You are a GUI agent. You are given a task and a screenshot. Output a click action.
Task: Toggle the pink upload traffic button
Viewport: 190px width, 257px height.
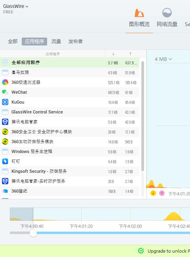pos(162,193)
